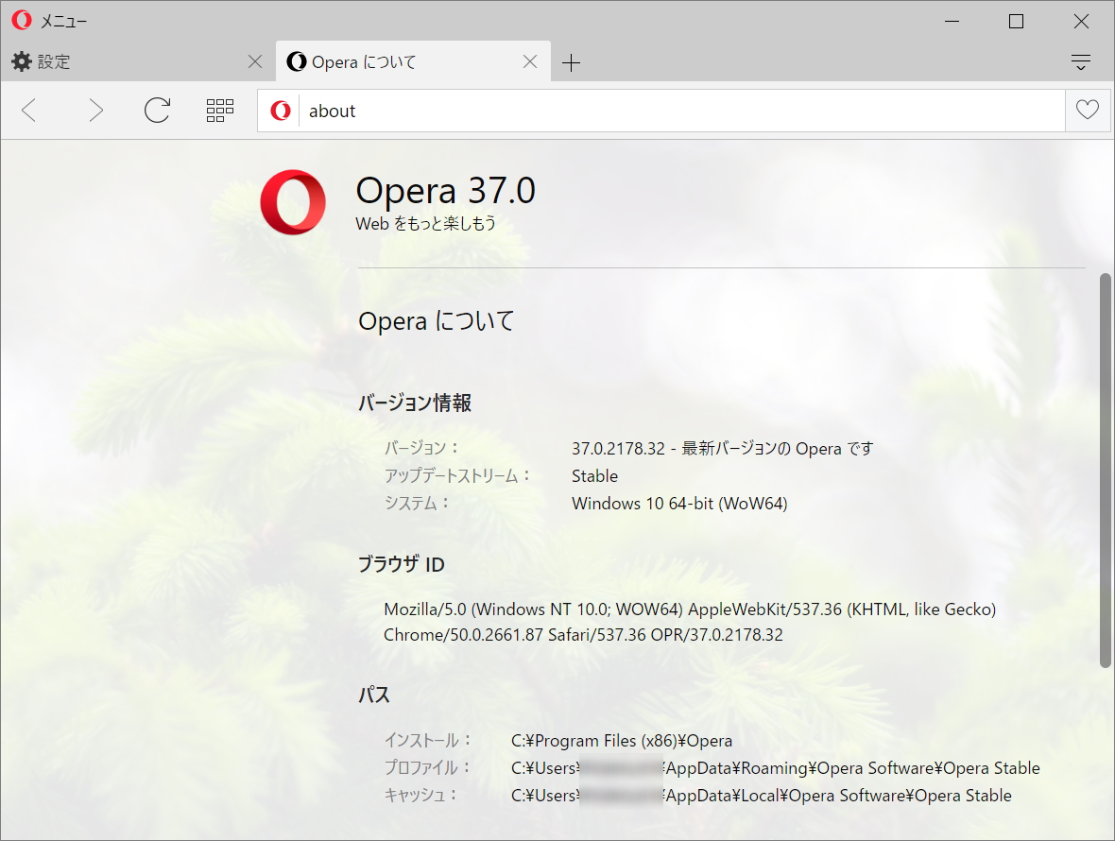The height and width of the screenshot is (841, 1115).
Task: Click the Opera badge inside the address bar
Action: click(x=280, y=111)
